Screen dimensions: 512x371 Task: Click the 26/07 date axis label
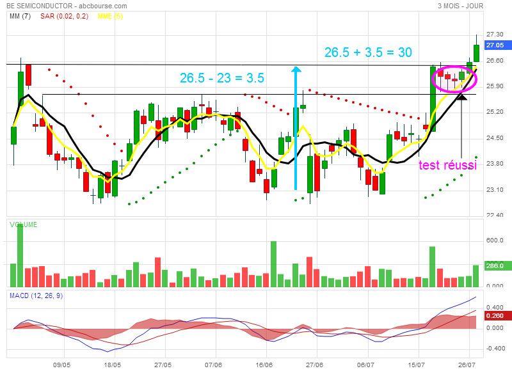[467, 365]
